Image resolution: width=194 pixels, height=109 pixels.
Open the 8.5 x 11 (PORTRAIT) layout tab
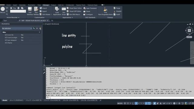(x=16, y=100)
